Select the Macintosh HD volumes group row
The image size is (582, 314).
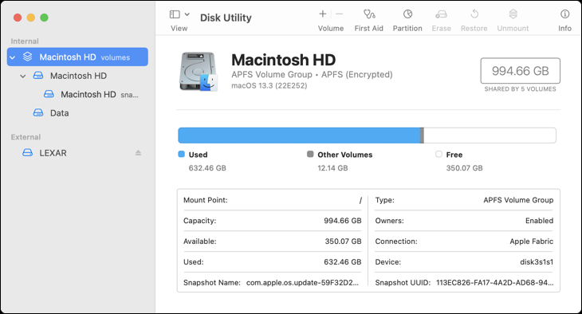[77, 57]
